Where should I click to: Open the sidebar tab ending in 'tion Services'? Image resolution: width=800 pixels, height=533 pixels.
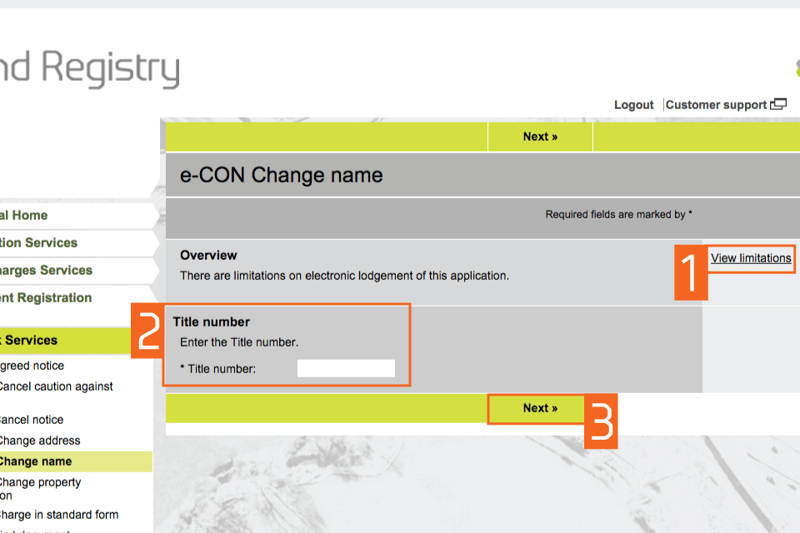pyautogui.click(x=39, y=243)
